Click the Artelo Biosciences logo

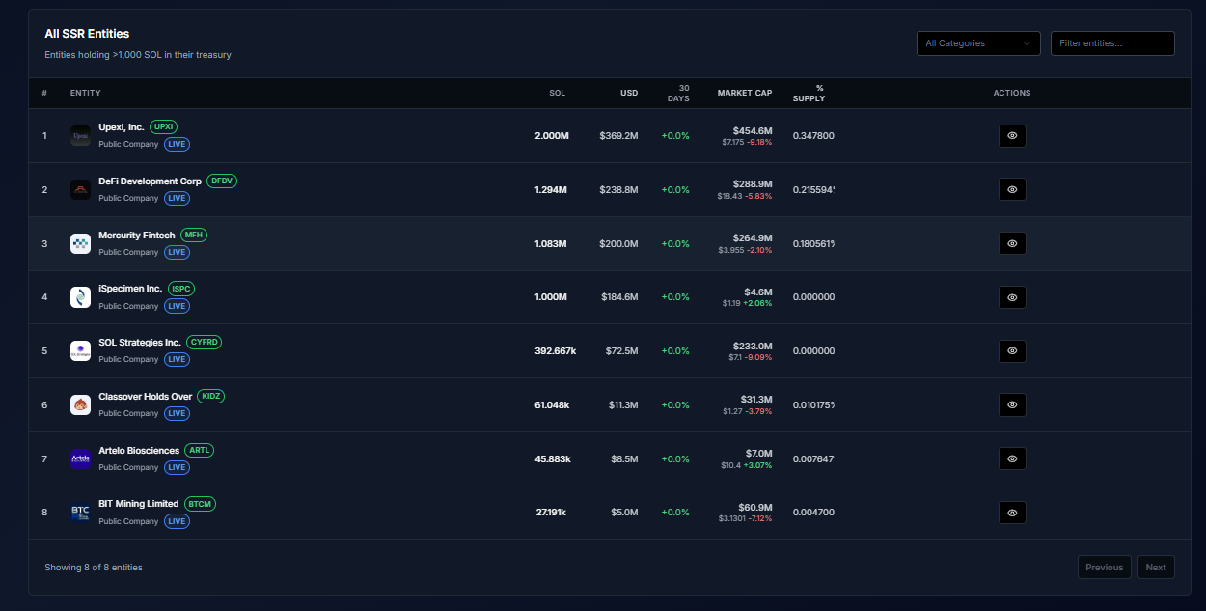(80, 459)
